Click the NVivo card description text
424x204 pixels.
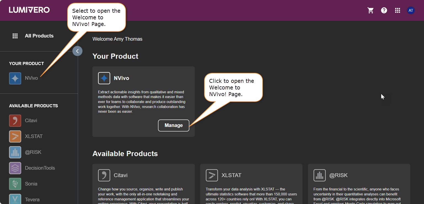pos(141,102)
